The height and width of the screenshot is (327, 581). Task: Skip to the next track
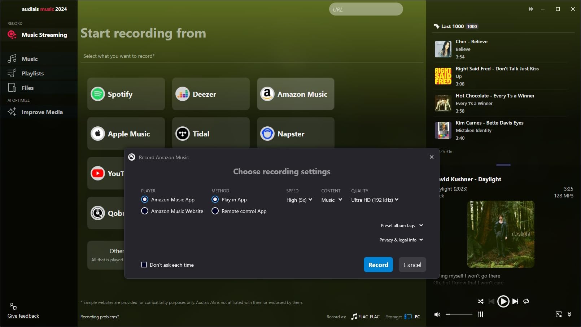(x=515, y=301)
